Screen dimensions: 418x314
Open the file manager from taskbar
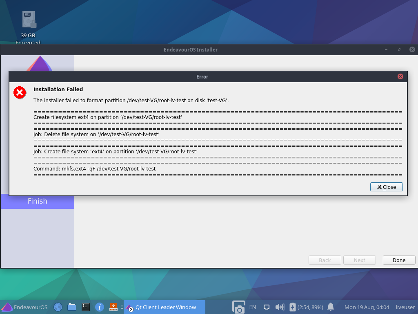pos(72,307)
